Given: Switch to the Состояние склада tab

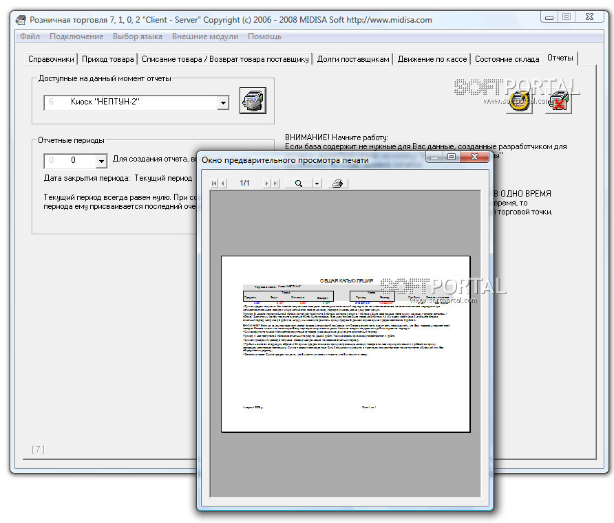Looking at the screenshot, I should (507, 59).
